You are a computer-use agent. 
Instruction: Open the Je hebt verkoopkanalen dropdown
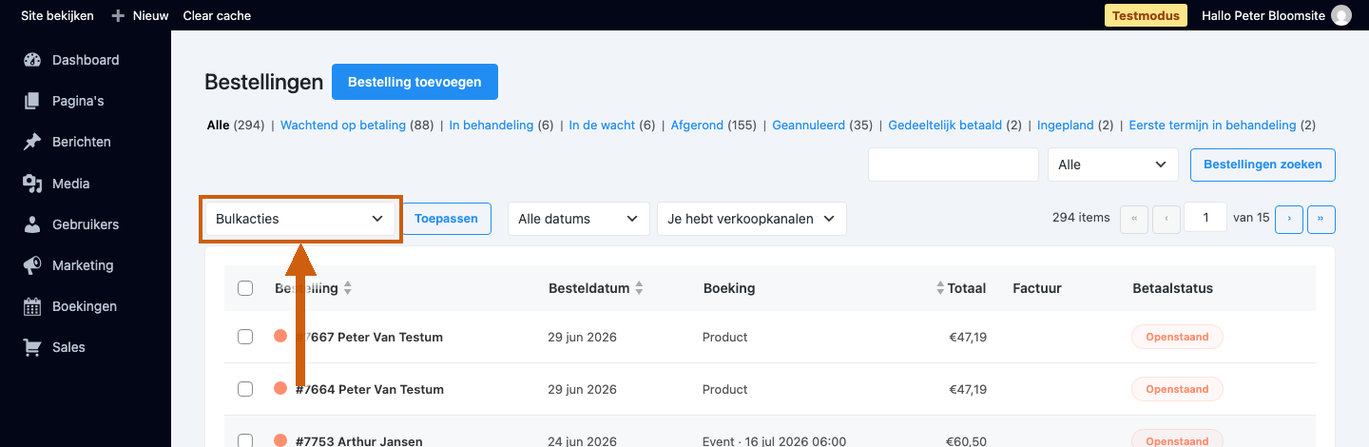pos(752,219)
